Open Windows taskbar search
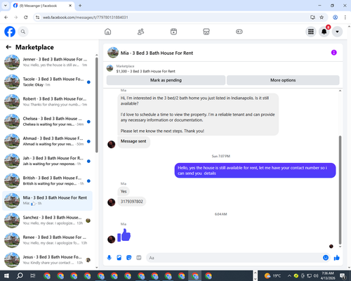 tap(20, 275)
